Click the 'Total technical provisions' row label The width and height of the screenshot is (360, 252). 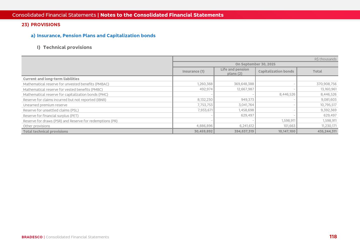pos(46,131)
